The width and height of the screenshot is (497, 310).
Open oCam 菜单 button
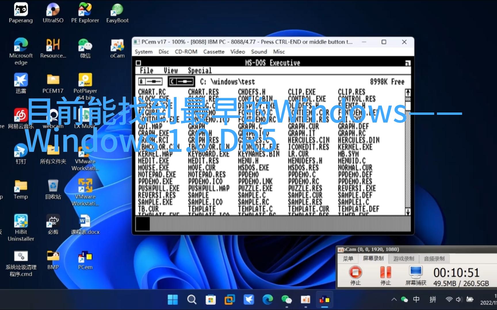(348, 259)
